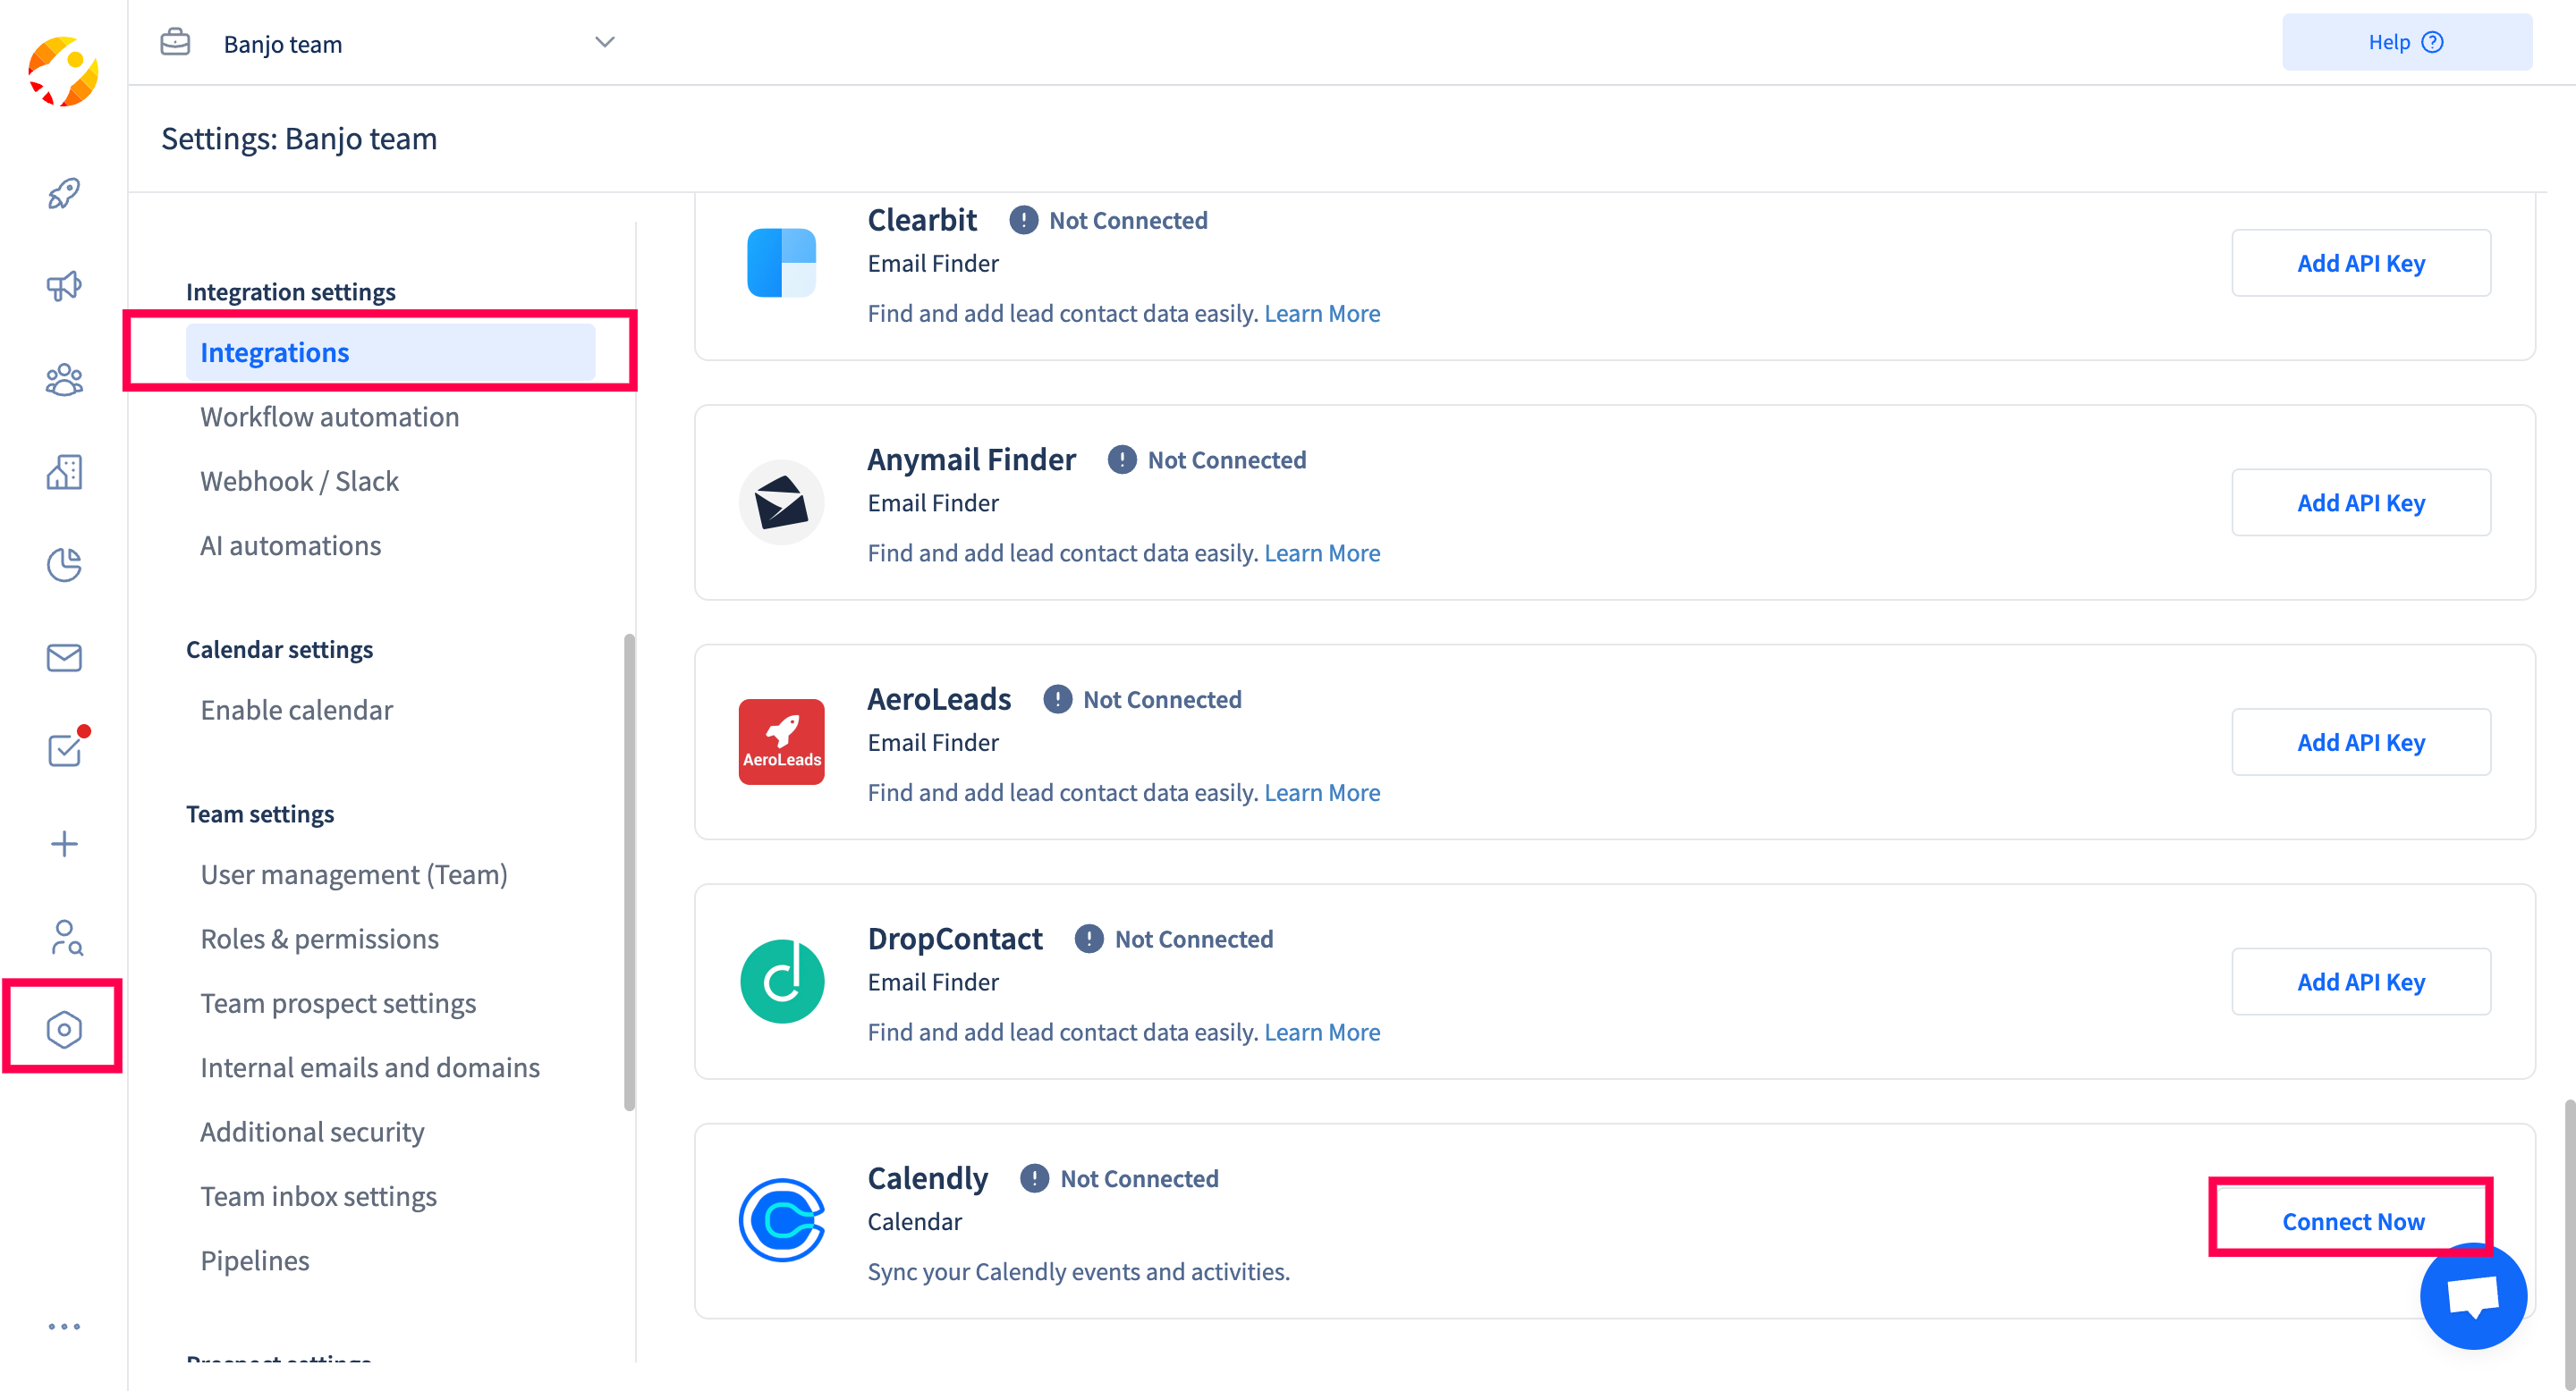Open the settings hexagon icon
Screen dimensions: 2576x1391
click(64, 1028)
